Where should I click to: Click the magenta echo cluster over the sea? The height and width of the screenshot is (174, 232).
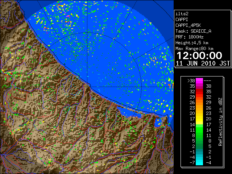point(67,16)
